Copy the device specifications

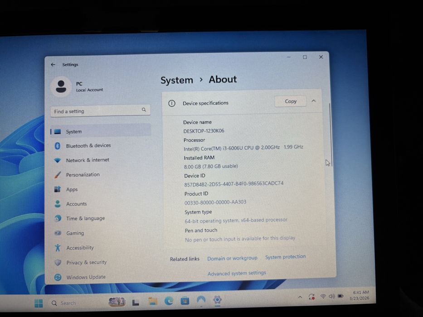291,101
